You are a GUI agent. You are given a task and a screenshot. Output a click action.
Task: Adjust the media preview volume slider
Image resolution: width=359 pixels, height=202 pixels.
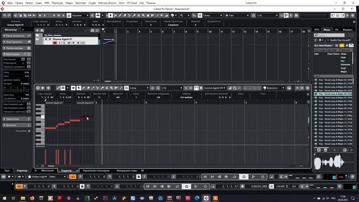(x=335, y=150)
